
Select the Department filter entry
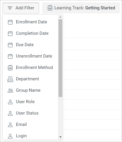(30, 79)
